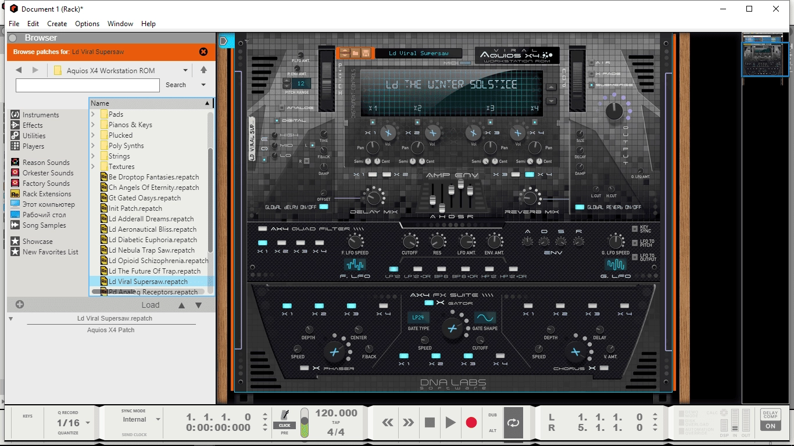This screenshot has width=794, height=446.
Task: Go back with browser left arrow
Action: pos(19,70)
